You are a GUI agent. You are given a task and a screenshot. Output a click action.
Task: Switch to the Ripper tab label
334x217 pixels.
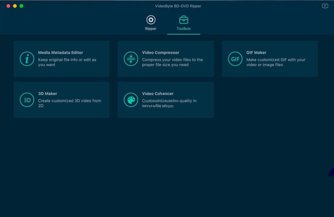151,28
